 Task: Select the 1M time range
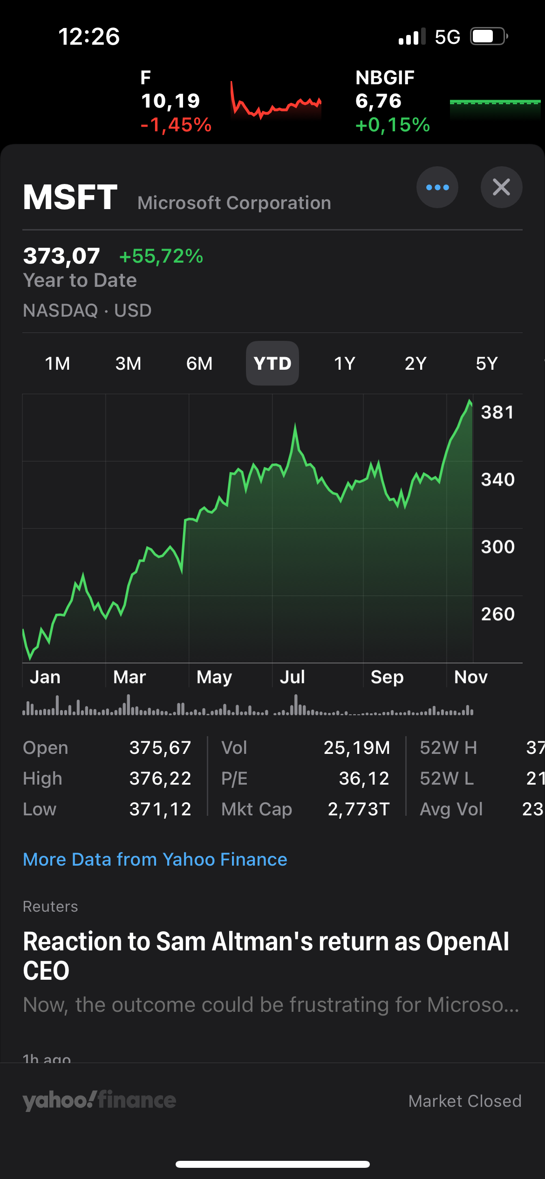[57, 363]
